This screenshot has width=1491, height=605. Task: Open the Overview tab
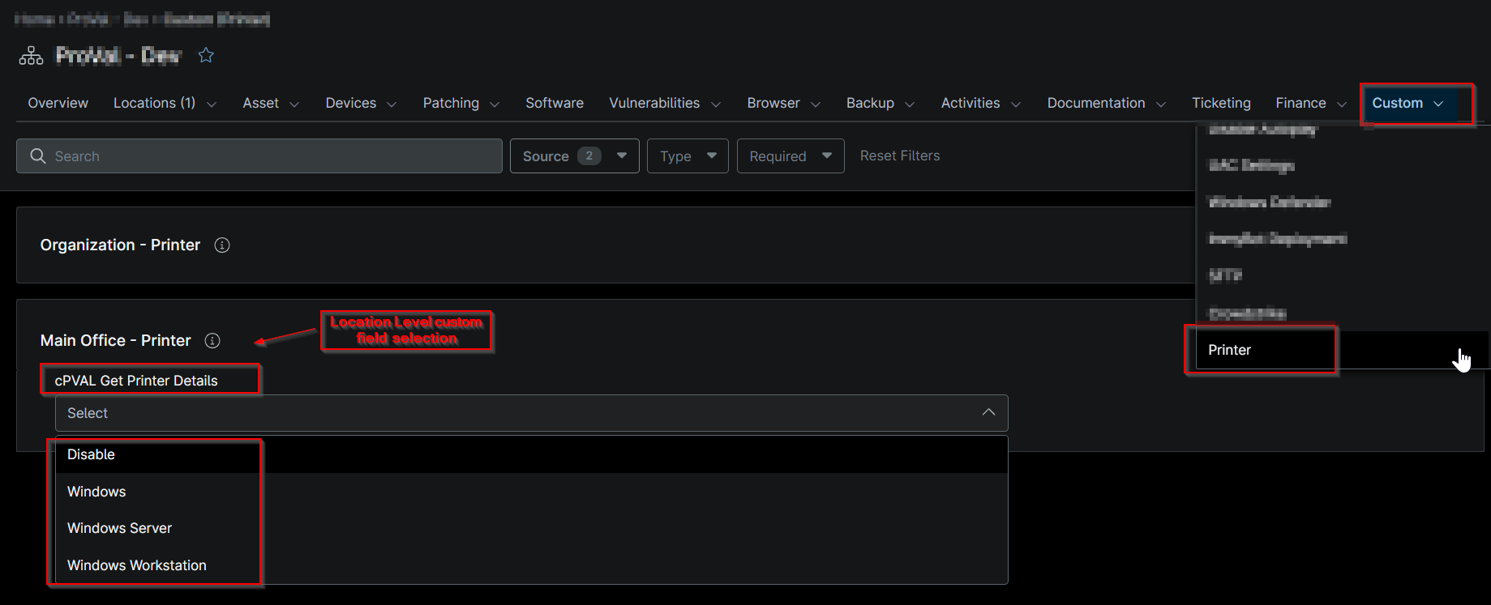coord(58,103)
